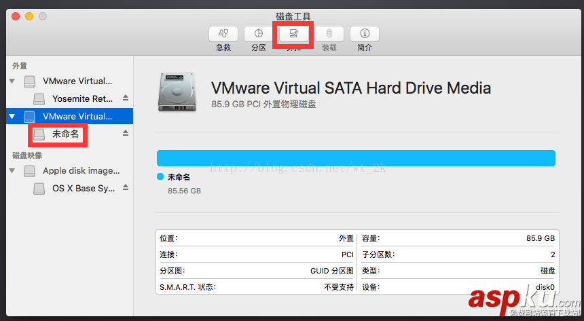Collapse the Apple disk image tree
The height and width of the screenshot is (321, 584).
coord(12,171)
